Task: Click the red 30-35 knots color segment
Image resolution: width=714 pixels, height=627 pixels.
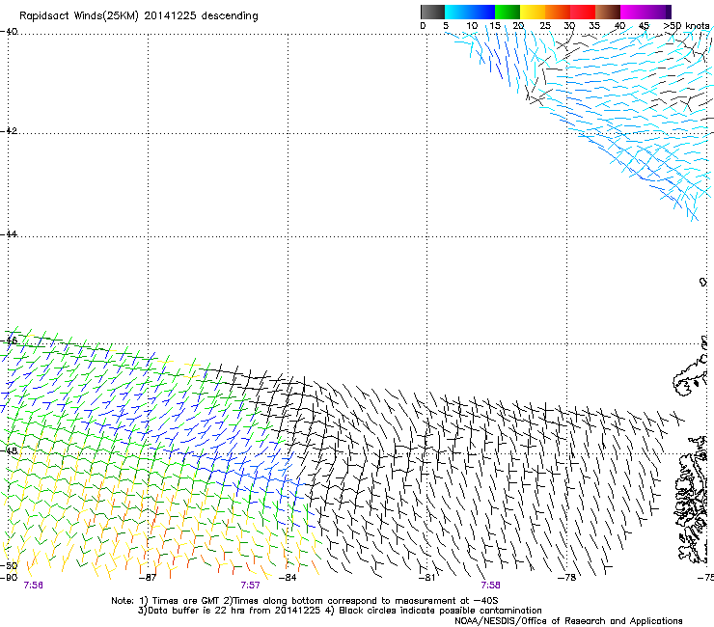Action: tap(583, 12)
